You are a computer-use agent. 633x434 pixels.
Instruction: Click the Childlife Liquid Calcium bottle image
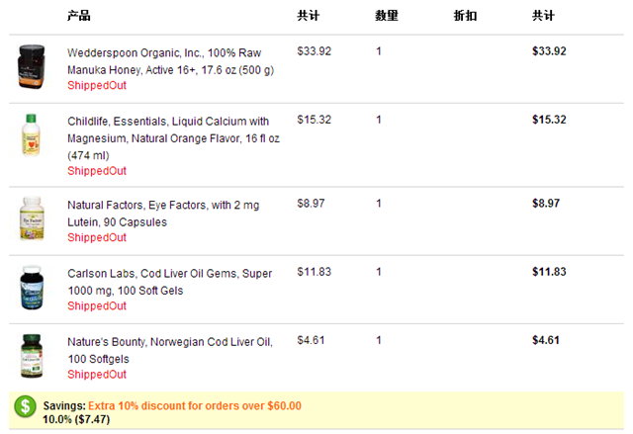coord(31,135)
